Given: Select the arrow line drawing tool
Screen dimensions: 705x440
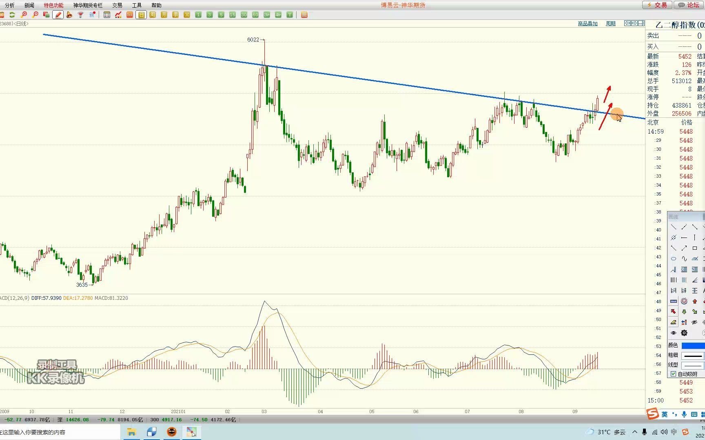Looking at the screenshot, I should [684, 248].
